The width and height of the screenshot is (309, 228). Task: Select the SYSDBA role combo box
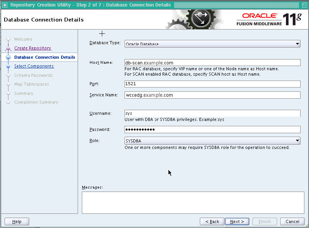[x=213, y=141]
